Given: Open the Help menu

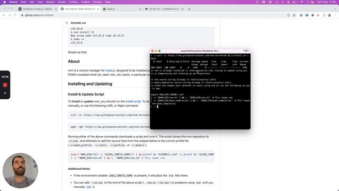Looking at the screenshot, I should [108, 2].
